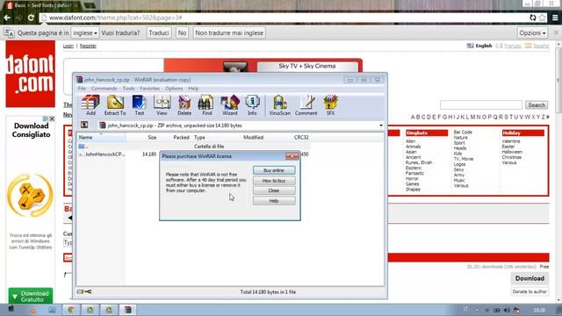Close the translate bar

click(x=556, y=32)
